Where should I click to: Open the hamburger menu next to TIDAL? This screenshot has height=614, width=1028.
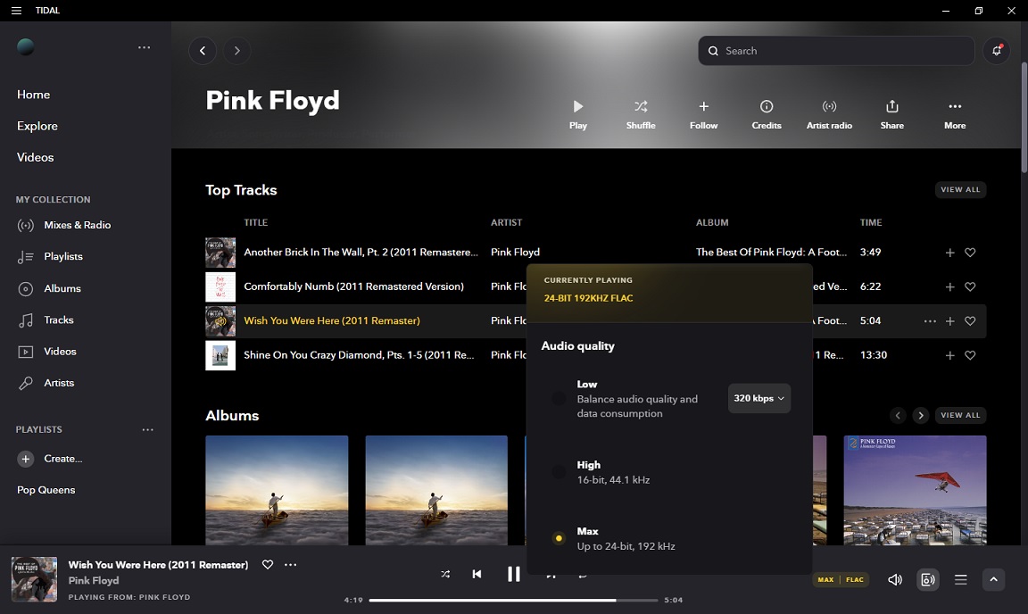click(x=16, y=11)
